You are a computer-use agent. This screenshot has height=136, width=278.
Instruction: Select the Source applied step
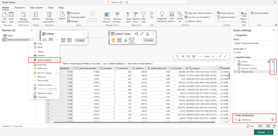244,61
